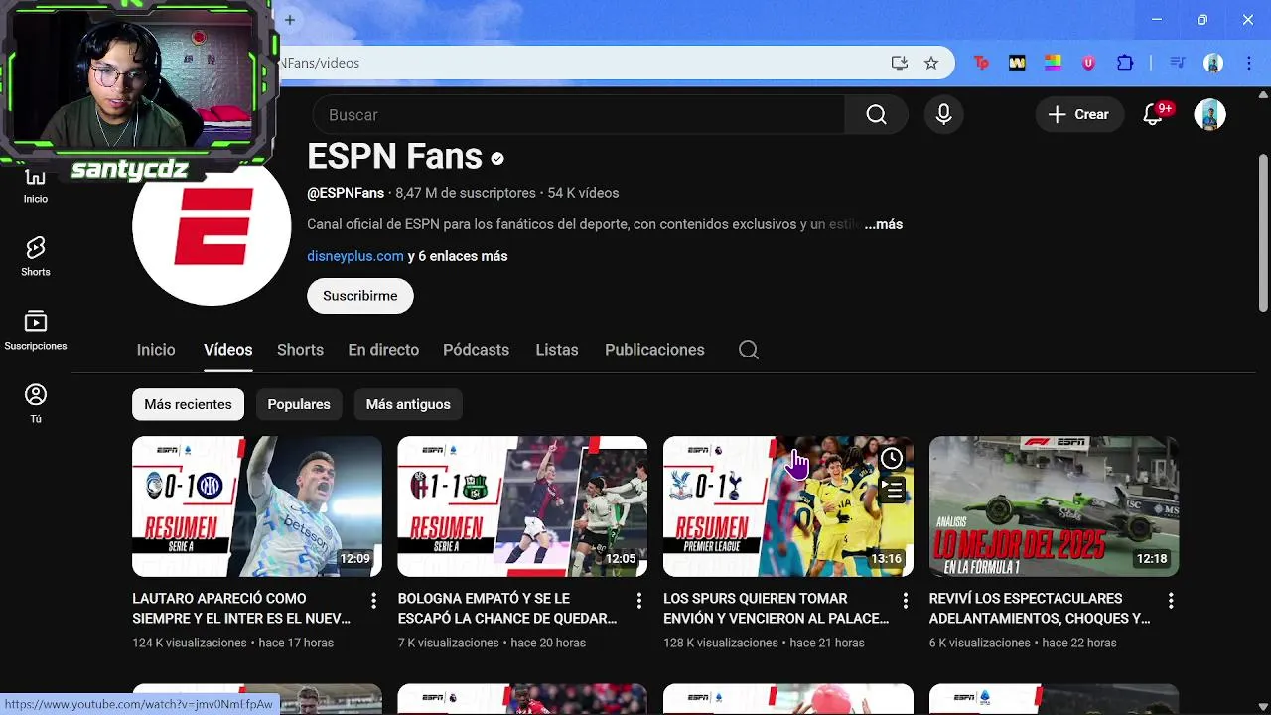This screenshot has height=715, width=1271.
Task: Click the @ESPNFans handle text
Action: click(346, 193)
